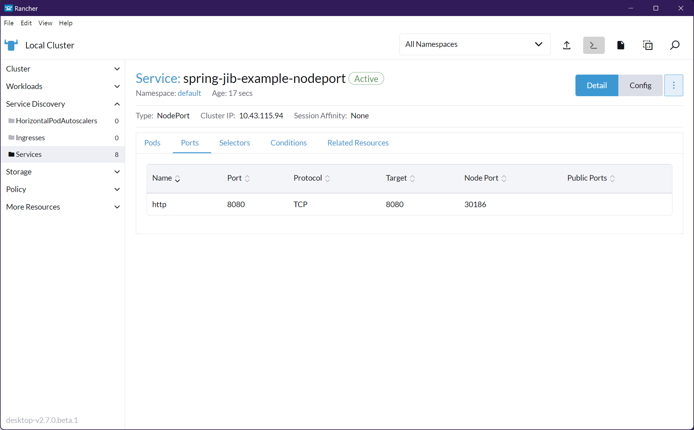The image size is (694, 430).
Task: Open the kubectl shell terminal icon
Action: 594,45
